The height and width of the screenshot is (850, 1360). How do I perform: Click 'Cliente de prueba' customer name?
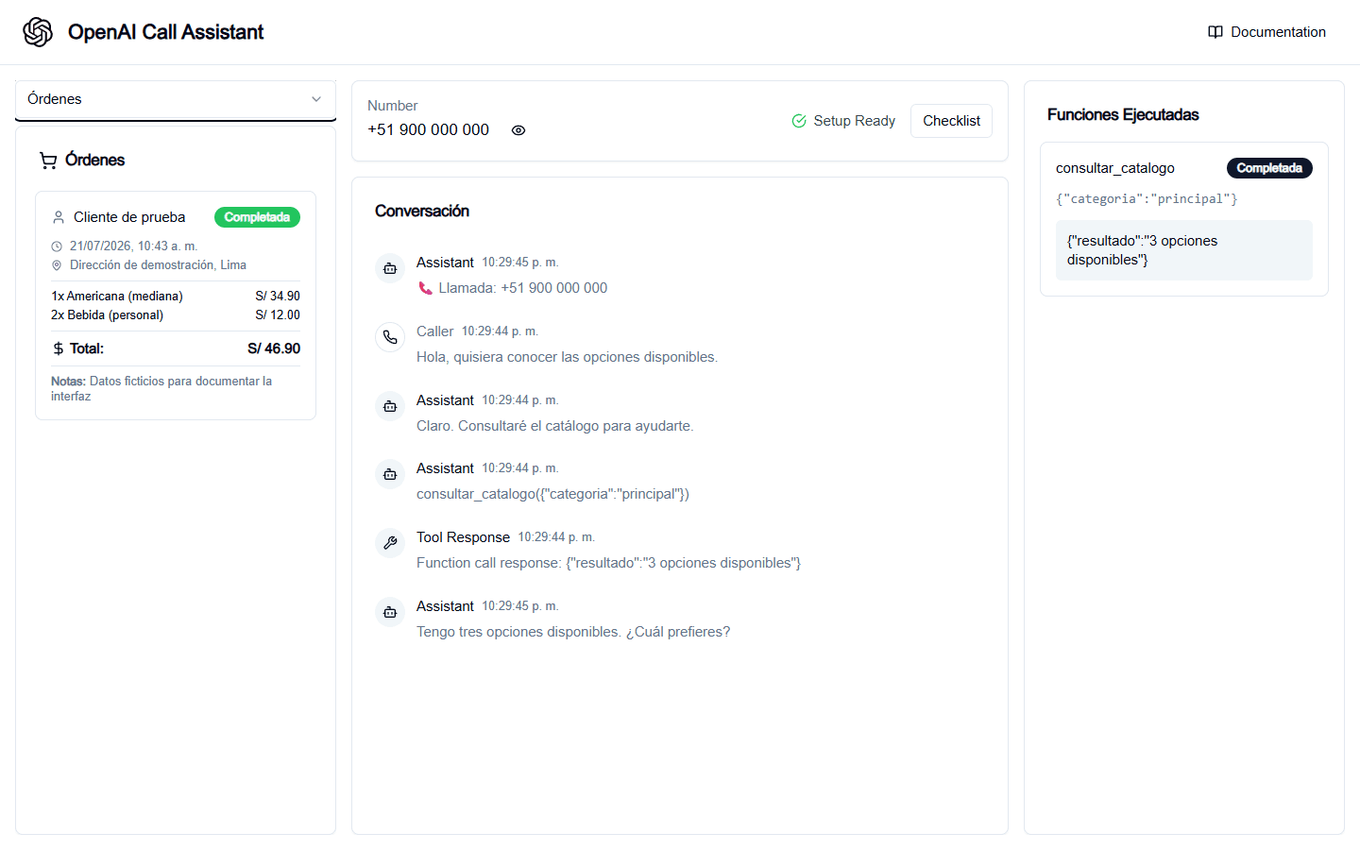(x=129, y=217)
